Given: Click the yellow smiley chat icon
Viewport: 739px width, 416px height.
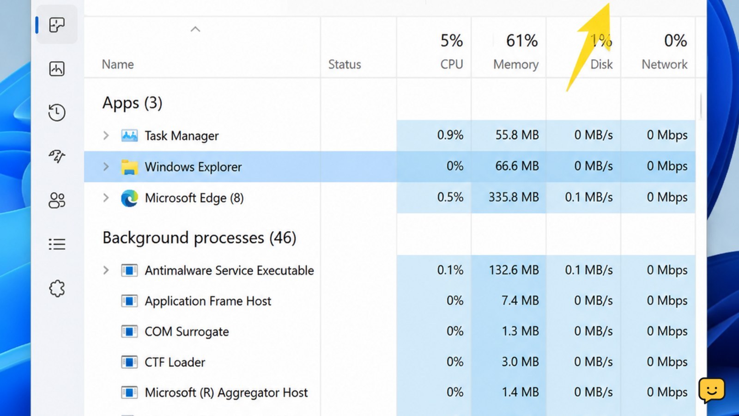Looking at the screenshot, I should tap(712, 391).
